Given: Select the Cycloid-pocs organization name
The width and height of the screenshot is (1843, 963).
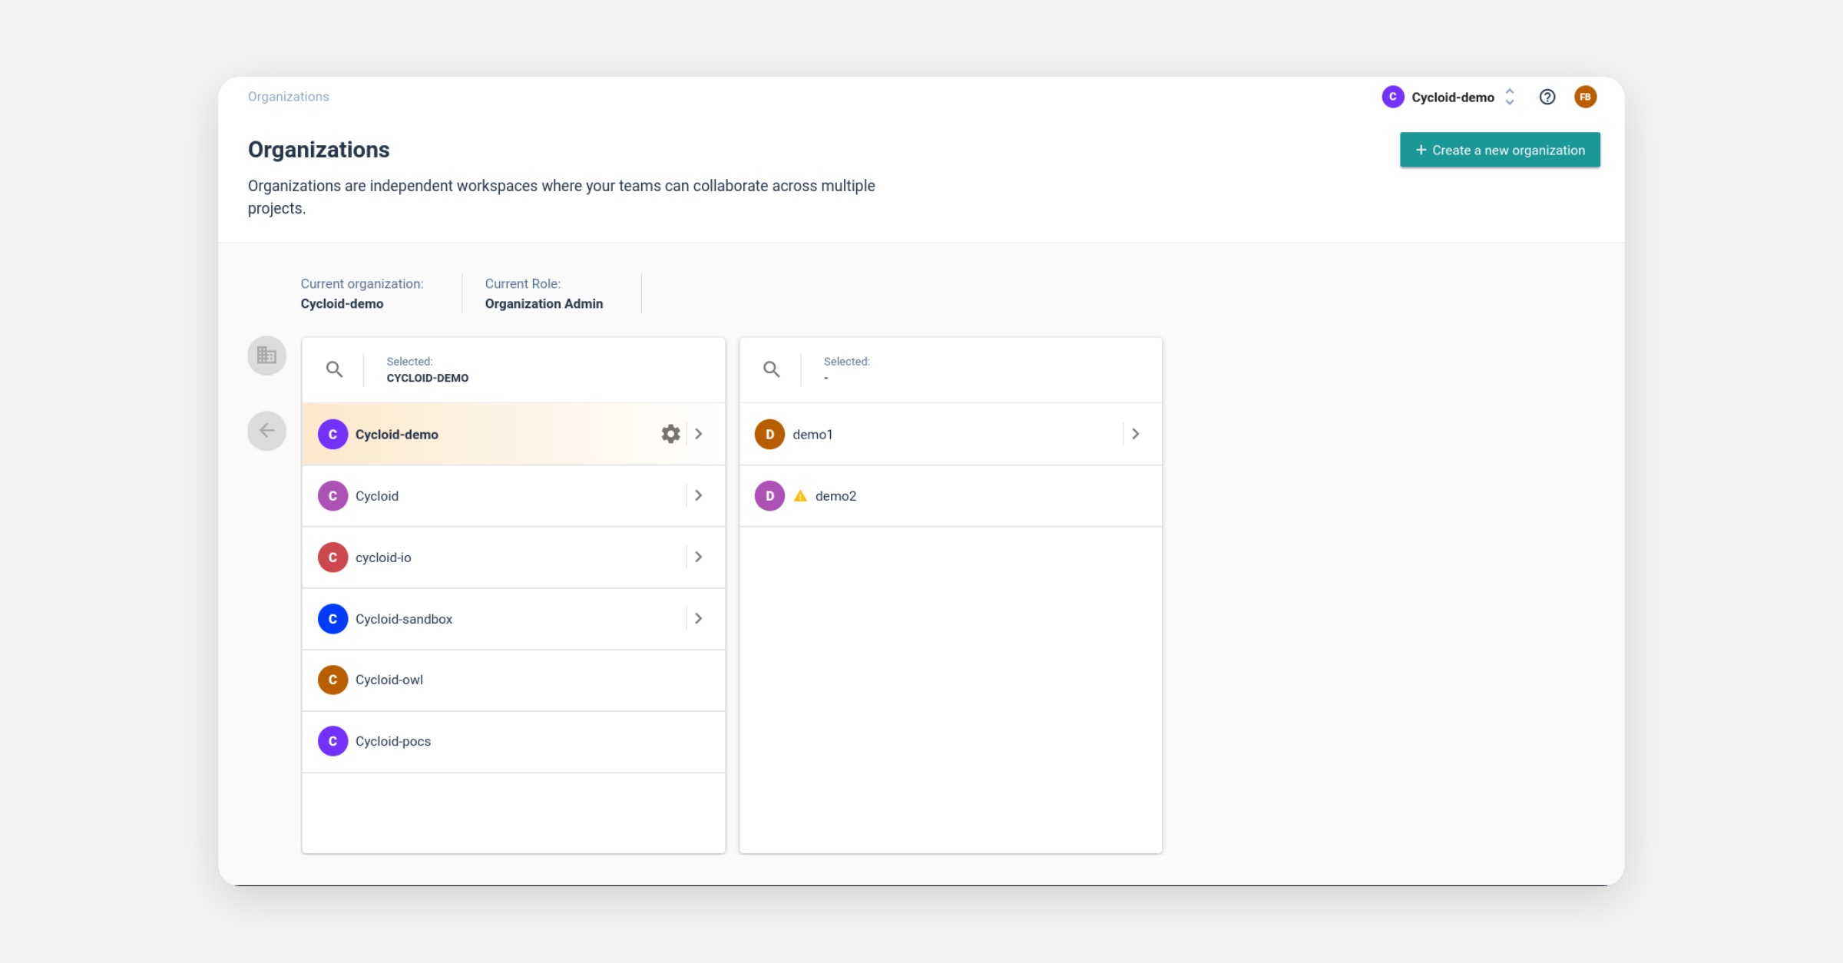Looking at the screenshot, I should click(393, 741).
